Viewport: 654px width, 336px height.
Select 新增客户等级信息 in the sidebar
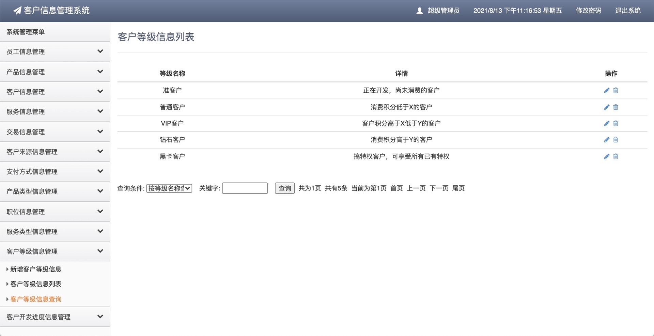click(x=35, y=269)
